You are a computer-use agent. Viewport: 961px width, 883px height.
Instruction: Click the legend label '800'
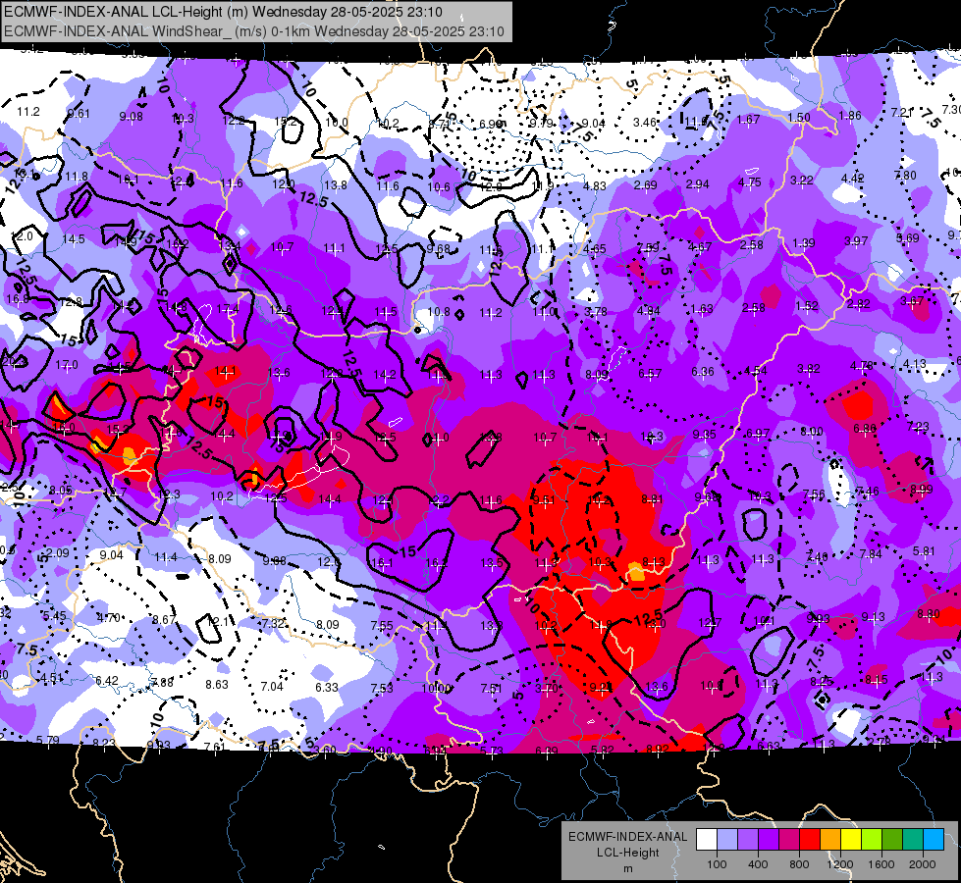coord(799,864)
